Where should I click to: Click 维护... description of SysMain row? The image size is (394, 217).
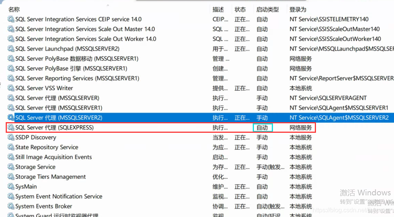click(220, 187)
